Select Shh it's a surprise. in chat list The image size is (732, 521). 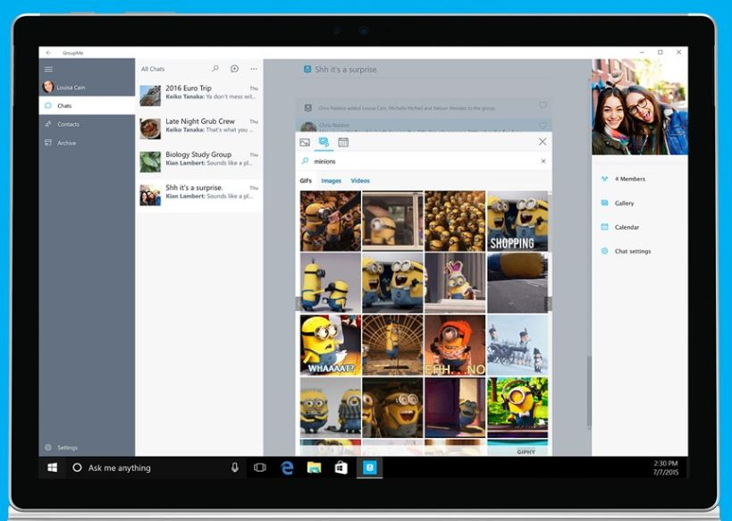[x=199, y=195]
